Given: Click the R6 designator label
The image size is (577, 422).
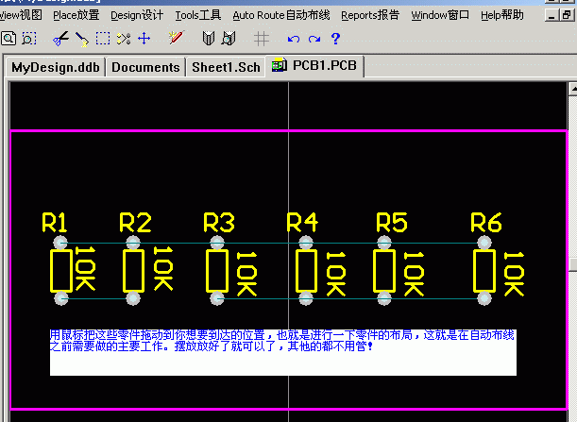Looking at the screenshot, I should click(x=486, y=224).
